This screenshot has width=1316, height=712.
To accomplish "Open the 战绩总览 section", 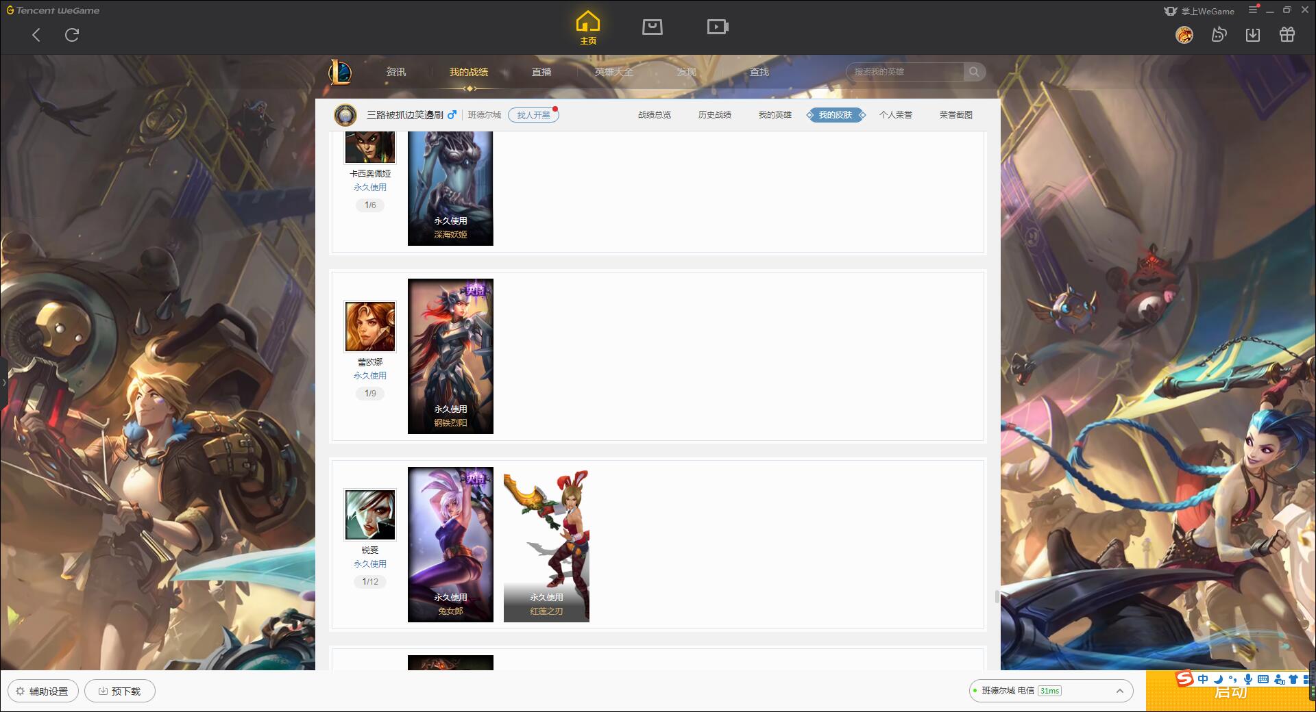I will (655, 115).
